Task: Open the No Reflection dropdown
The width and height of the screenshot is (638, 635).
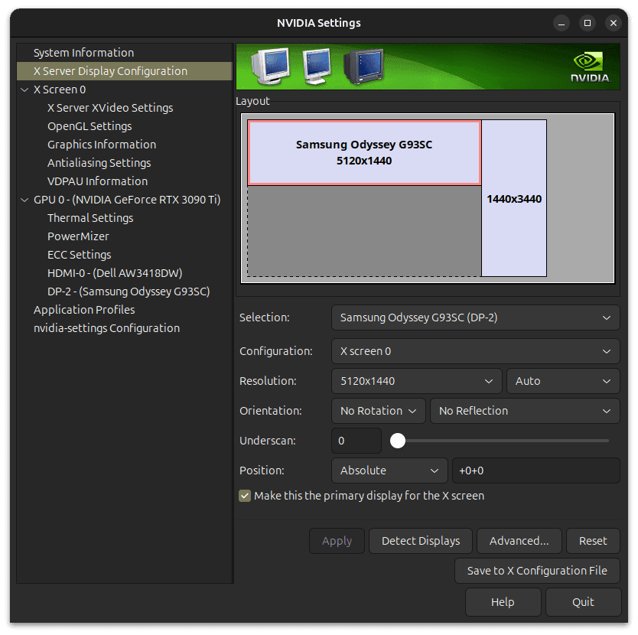Action: (524, 411)
